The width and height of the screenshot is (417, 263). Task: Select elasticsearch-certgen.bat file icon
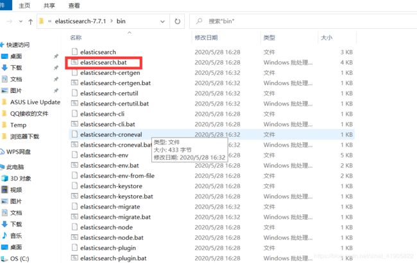(x=74, y=83)
